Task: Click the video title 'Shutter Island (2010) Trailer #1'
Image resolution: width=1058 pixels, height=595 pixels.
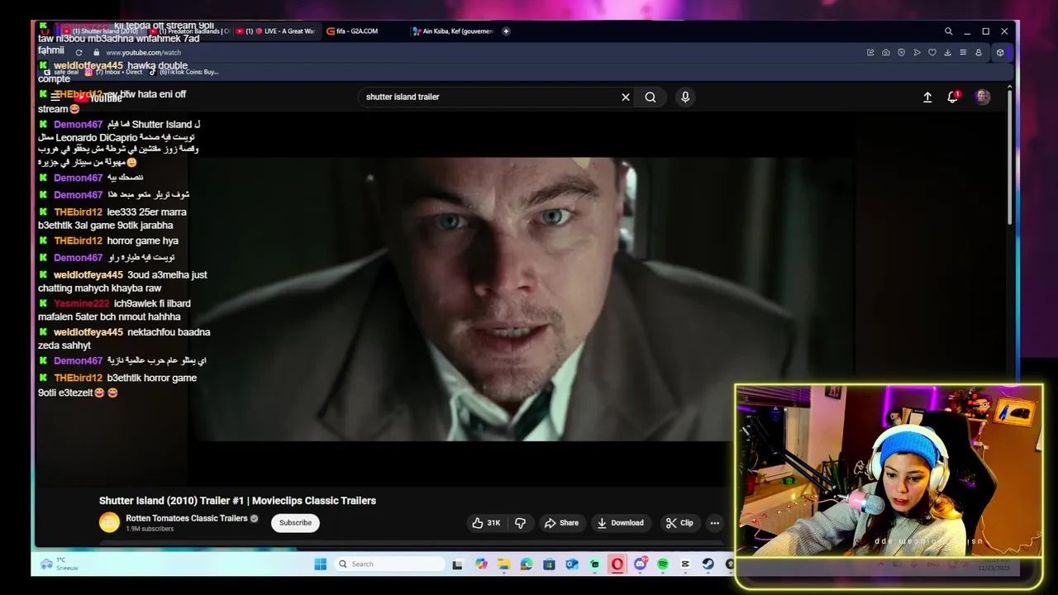Action: (237, 501)
